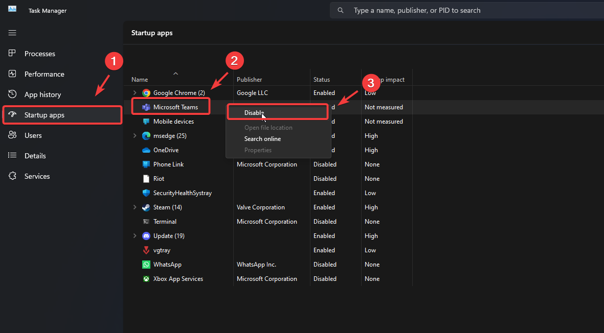604x333 pixels.
Task: Open the App history clock icon
Action: coord(13,94)
